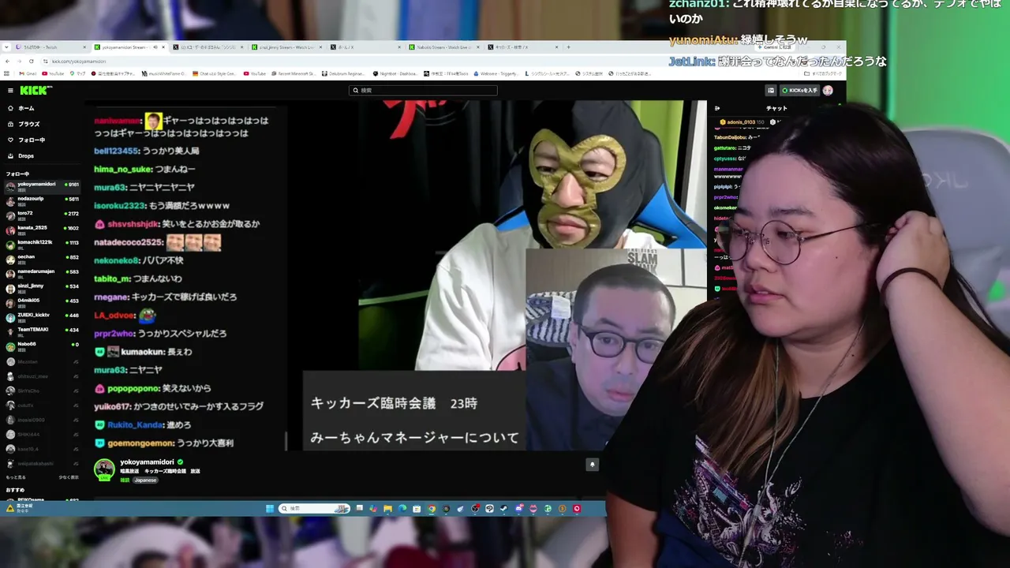
Task: Click username goemongoemon in stream chat
Action: coord(140,443)
